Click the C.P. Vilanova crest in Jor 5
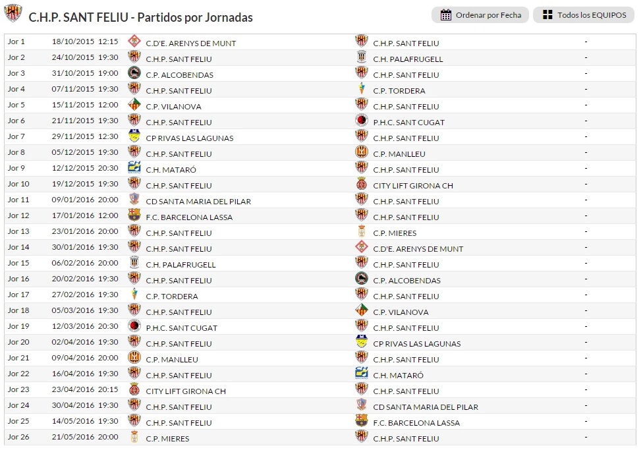Viewport: 643px width, 454px height. tap(134, 103)
